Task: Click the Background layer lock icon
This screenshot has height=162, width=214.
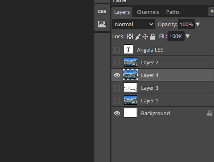Action: click(209, 113)
